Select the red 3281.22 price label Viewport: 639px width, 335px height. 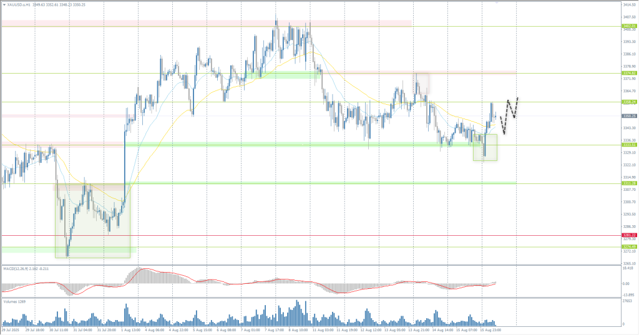(x=629, y=235)
